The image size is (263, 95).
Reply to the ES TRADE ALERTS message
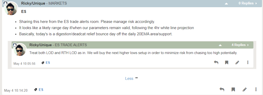tap(216, 63)
